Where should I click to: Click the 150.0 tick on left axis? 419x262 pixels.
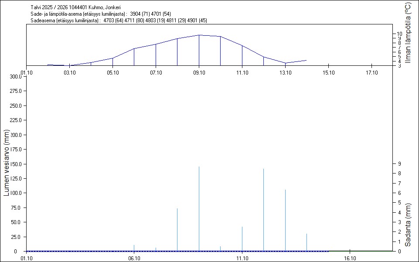click(15, 164)
